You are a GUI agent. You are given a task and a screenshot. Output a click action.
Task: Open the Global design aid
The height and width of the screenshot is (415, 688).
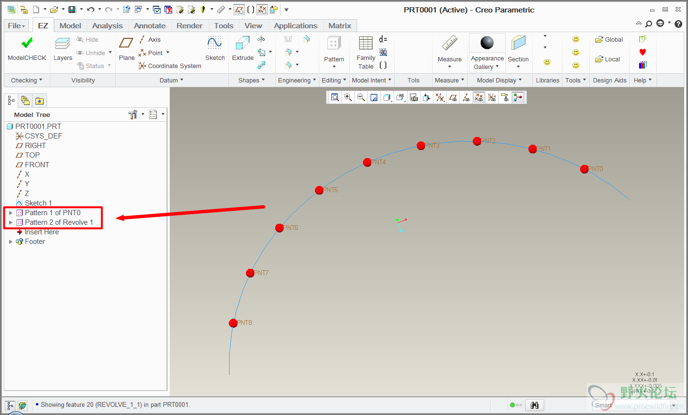(x=609, y=40)
